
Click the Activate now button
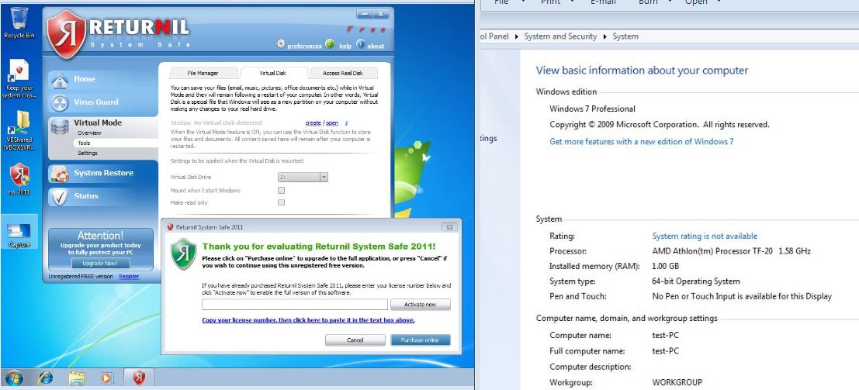420,305
